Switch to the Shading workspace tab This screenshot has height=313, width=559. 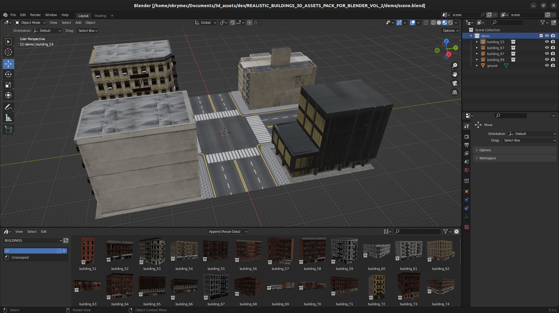pos(100,16)
